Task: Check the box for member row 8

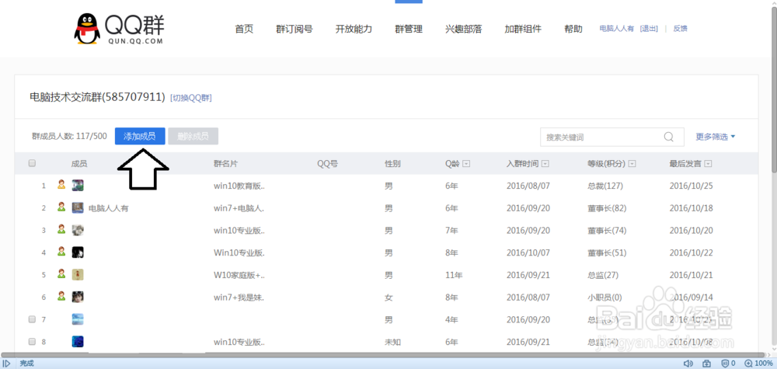Action: (x=32, y=342)
